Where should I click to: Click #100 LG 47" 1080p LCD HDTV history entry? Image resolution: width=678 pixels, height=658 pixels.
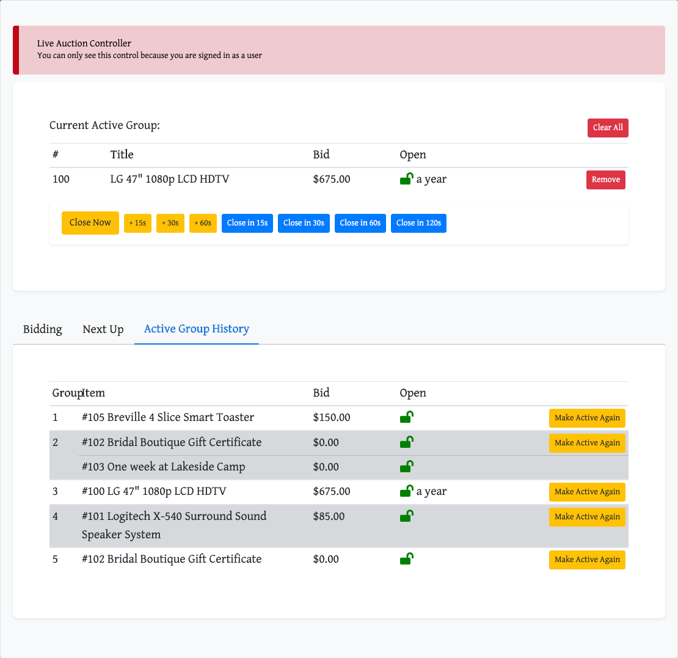154,491
